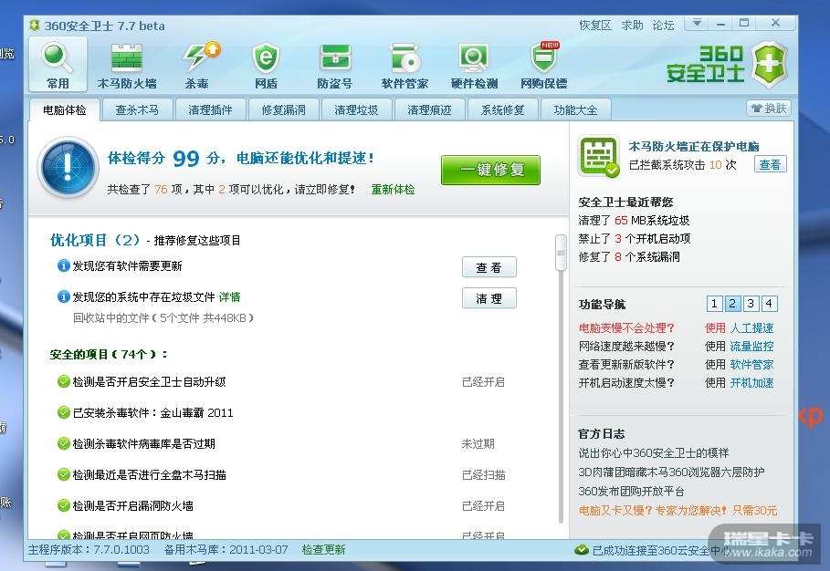
Task: Switch to the 清理垃圾 tab
Action: pyautogui.click(x=356, y=110)
